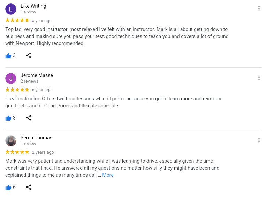266x199 pixels.
Task: Share Seren Thomas's review
Action: (x=29, y=187)
